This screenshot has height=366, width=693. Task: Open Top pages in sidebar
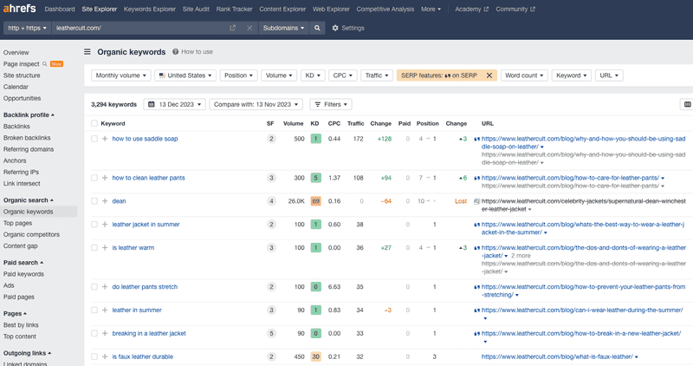(x=19, y=223)
